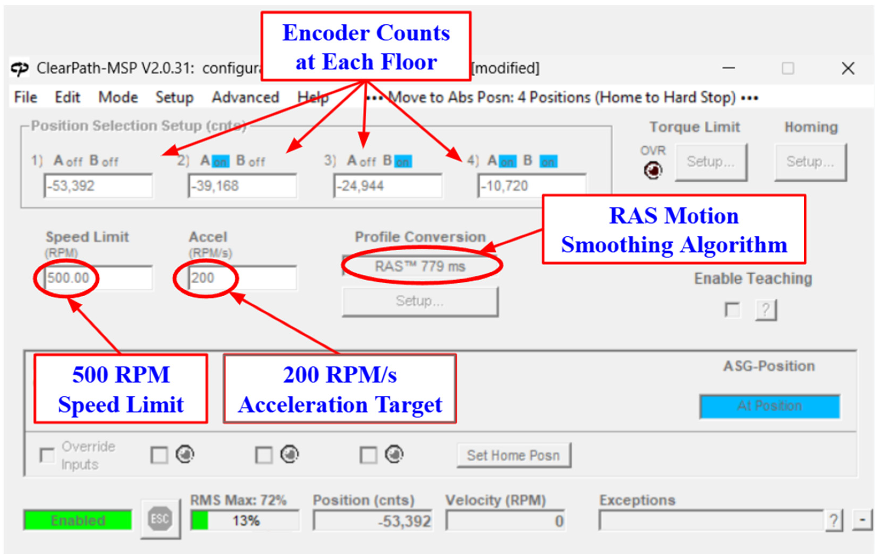Click the Position (cnts) readout -53,392
The width and height of the screenshot is (878, 559).
[x=373, y=520]
